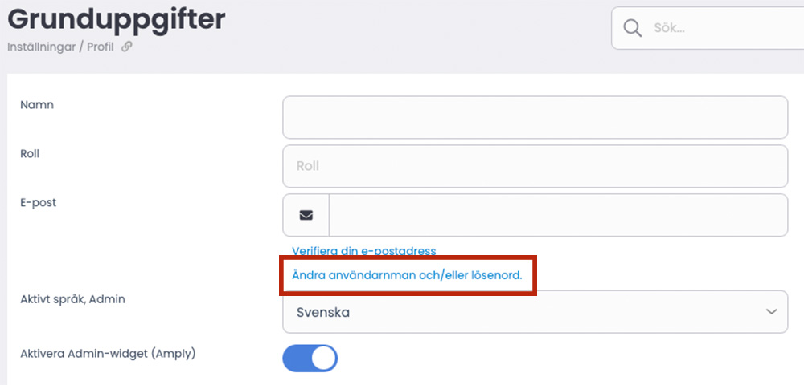Screen dimensions: 804x385
Task: Click the E-post field label
Action: (38, 202)
